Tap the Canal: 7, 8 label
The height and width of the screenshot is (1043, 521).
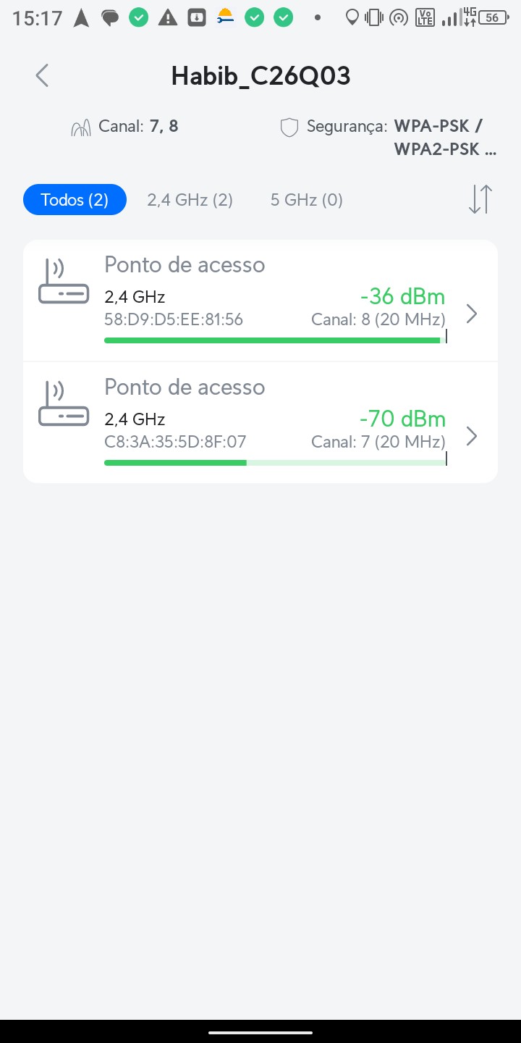click(x=138, y=127)
